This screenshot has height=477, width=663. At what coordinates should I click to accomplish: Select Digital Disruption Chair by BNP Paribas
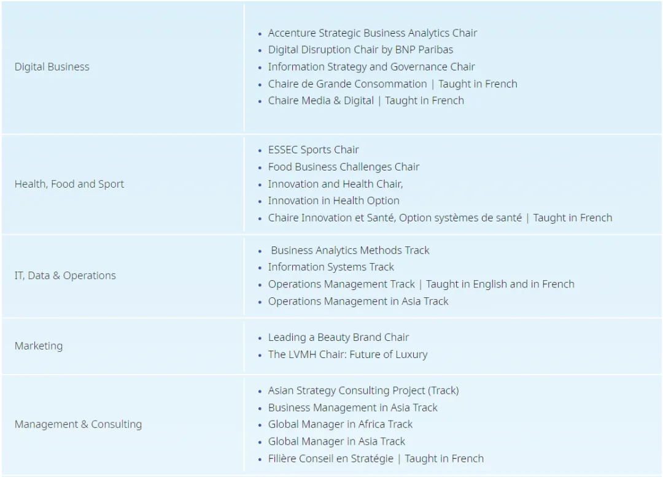[360, 50]
